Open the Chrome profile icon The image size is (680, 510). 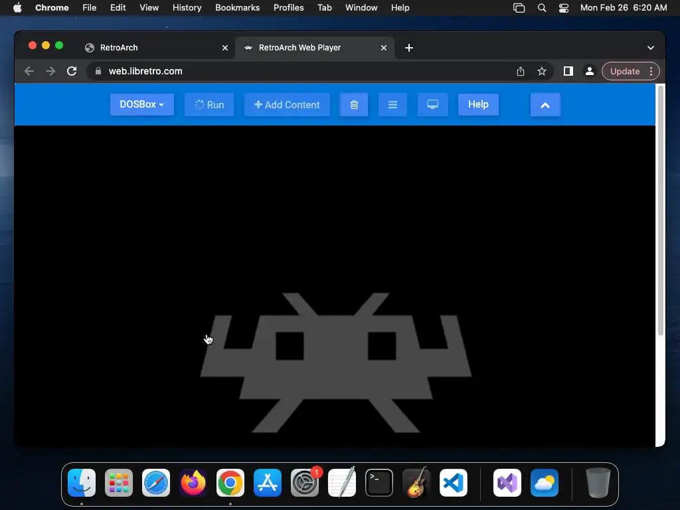[590, 71]
